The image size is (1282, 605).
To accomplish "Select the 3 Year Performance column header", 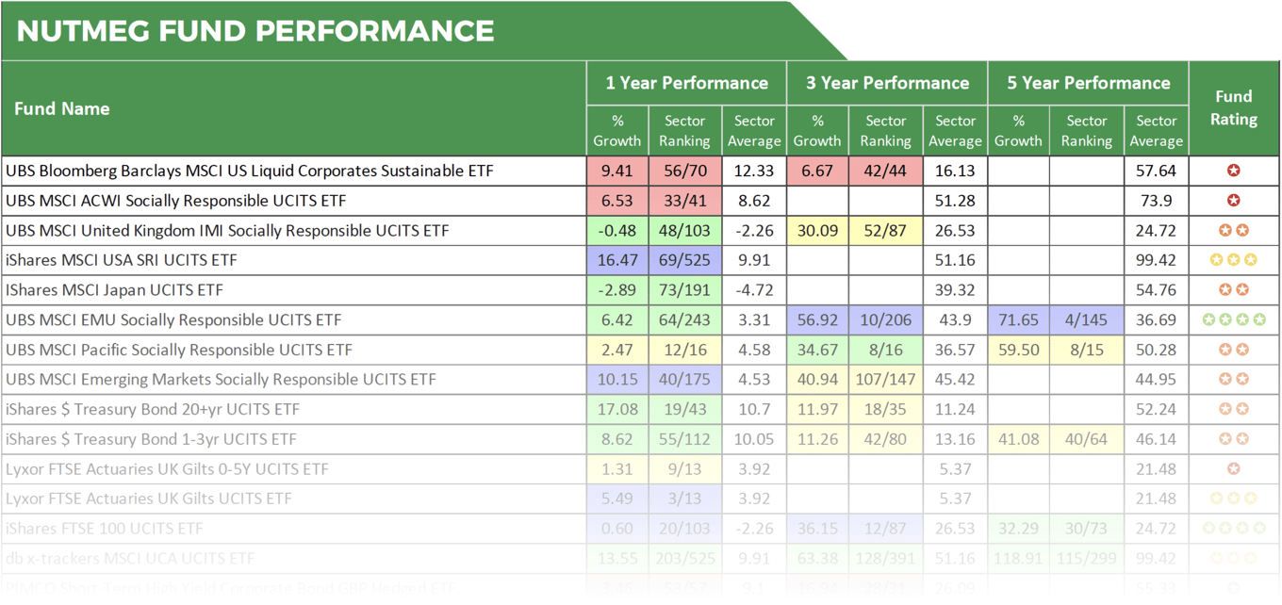I will pos(887,83).
